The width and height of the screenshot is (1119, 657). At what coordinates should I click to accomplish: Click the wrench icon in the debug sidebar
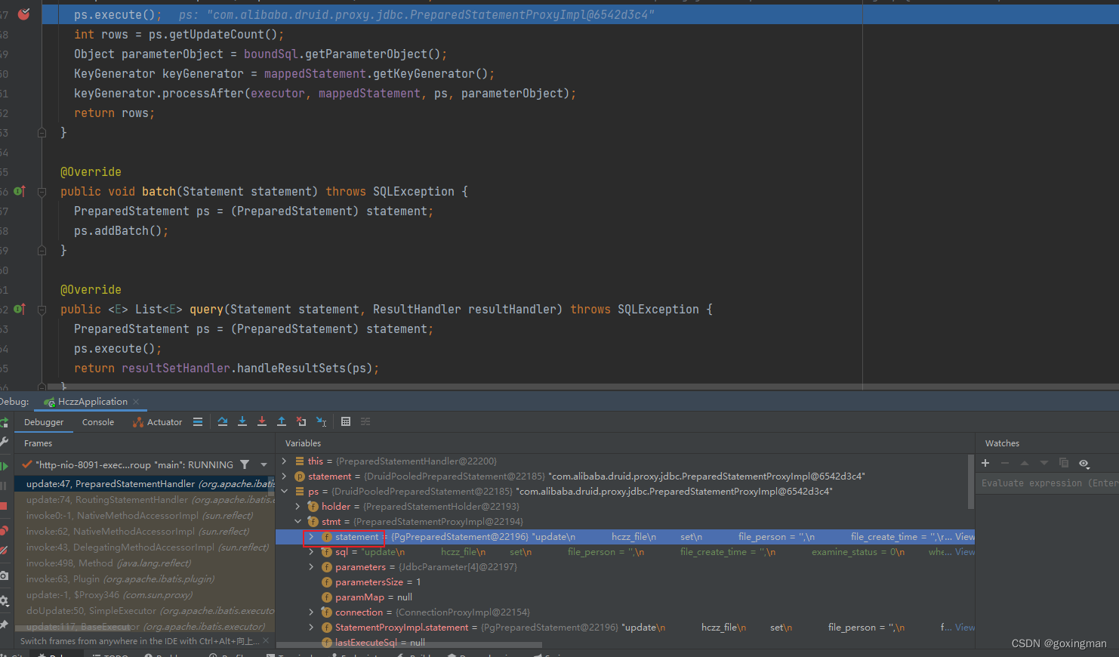(5, 443)
